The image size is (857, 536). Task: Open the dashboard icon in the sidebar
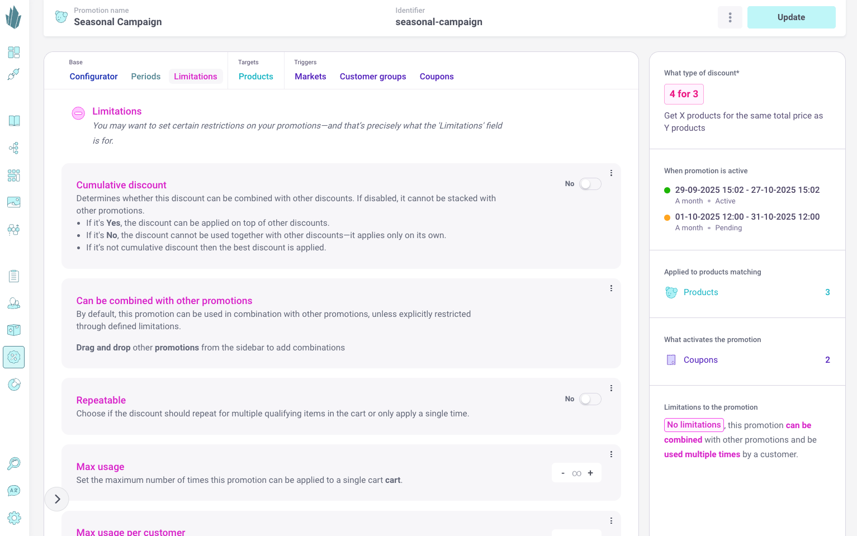(x=14, y=53)
